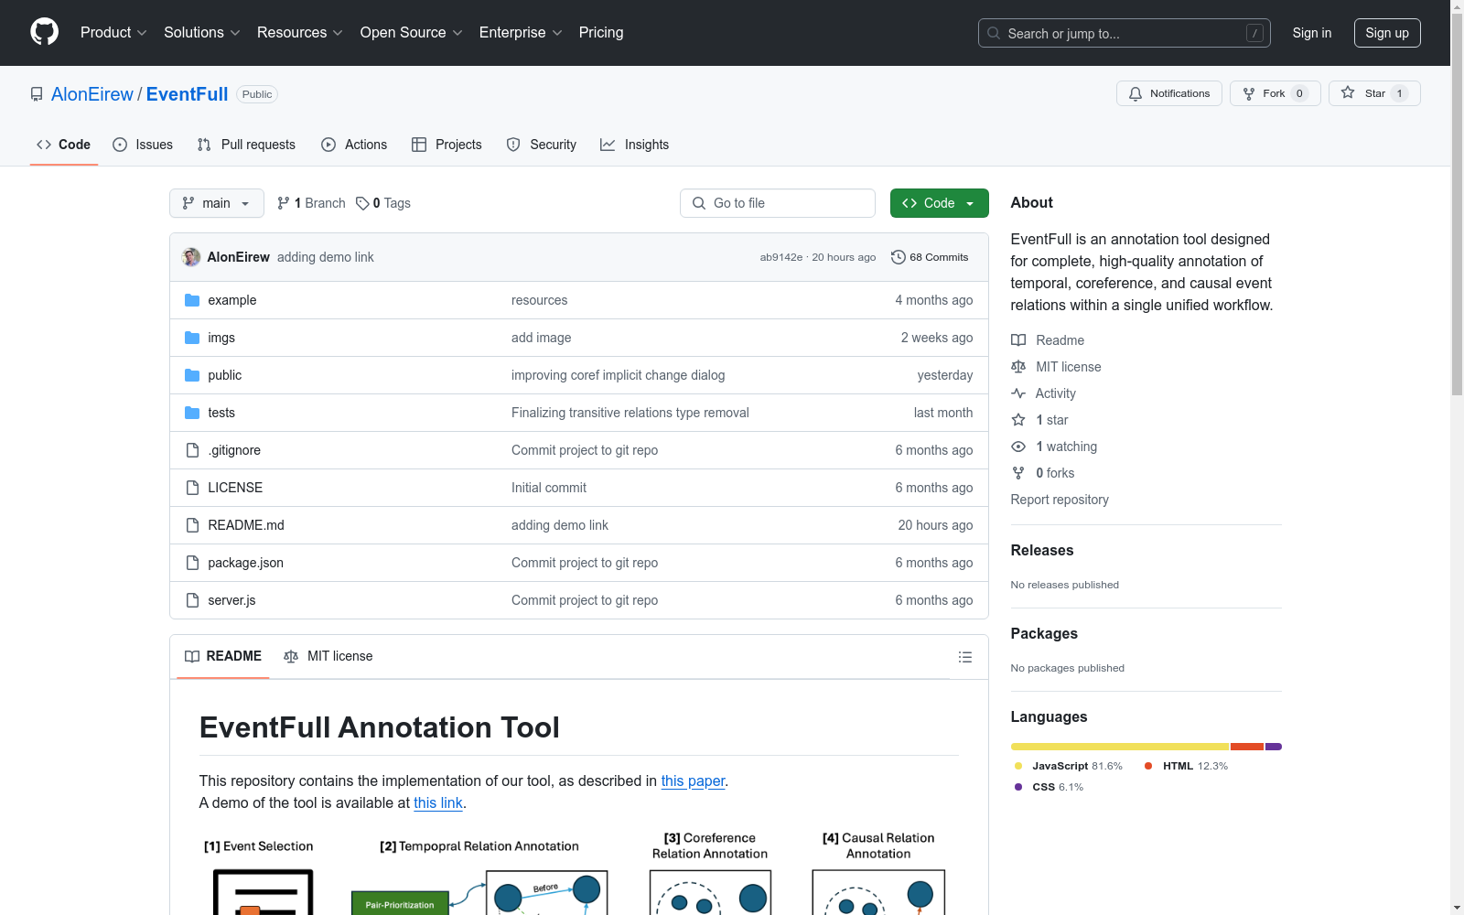Open the package.json file name
This screenshot has height=915, width=1464.
click(246, 563)
